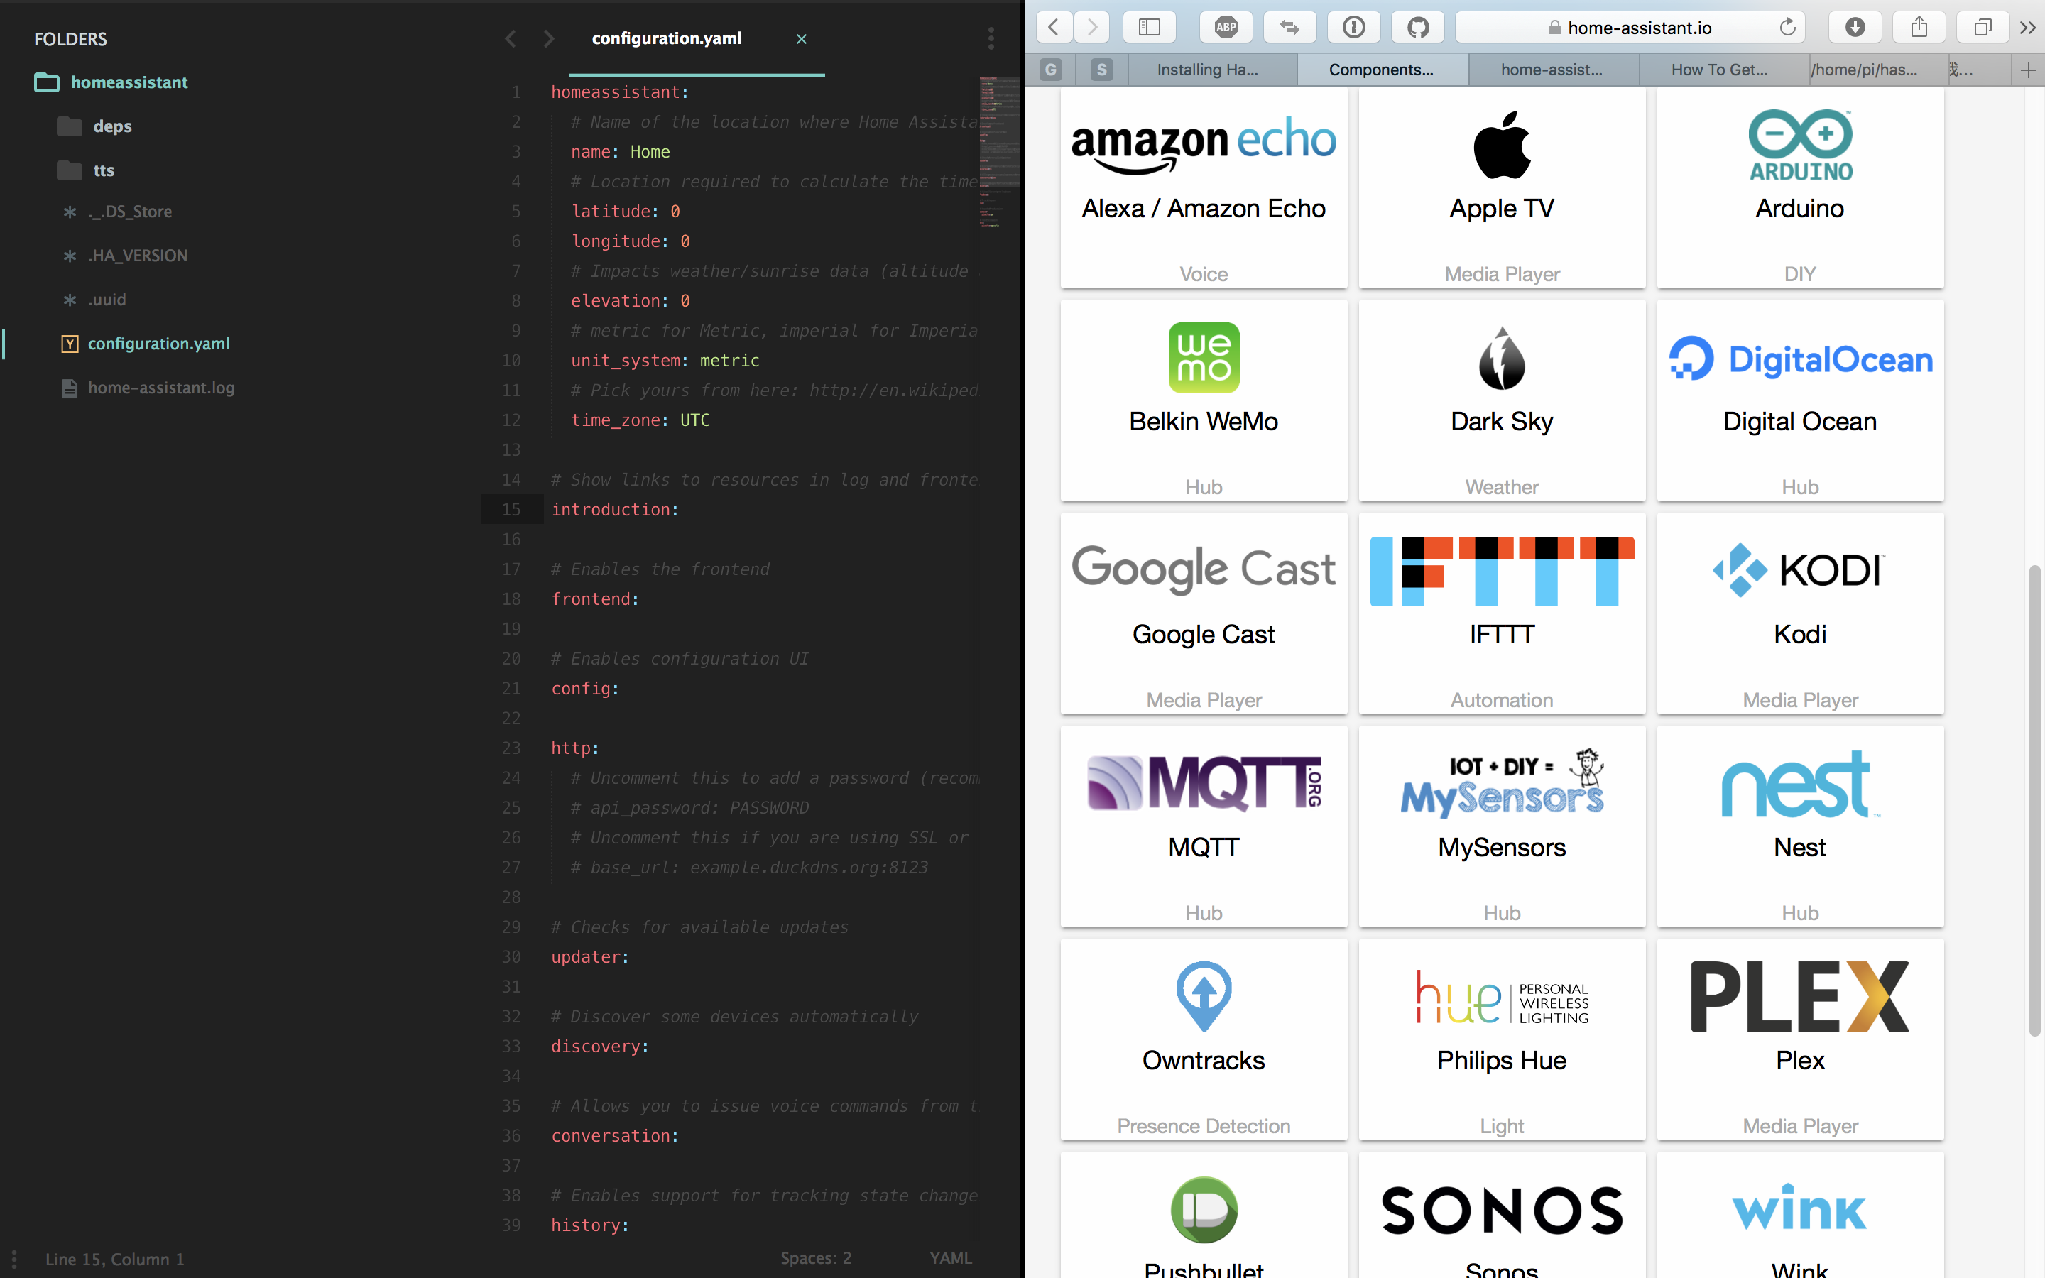The width and height of the screenshot is (2045, 1278).
Task: Expand hidden Safari toolbar items
Action: [2027, 27]
